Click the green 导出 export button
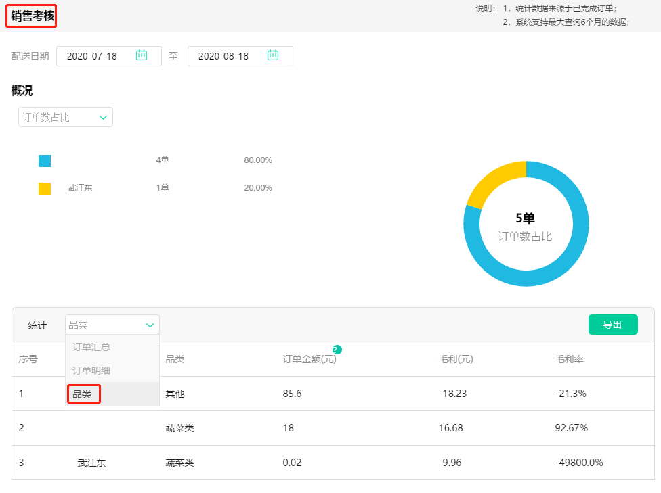Screen dimensions: 661x493 tap(613, 325)
